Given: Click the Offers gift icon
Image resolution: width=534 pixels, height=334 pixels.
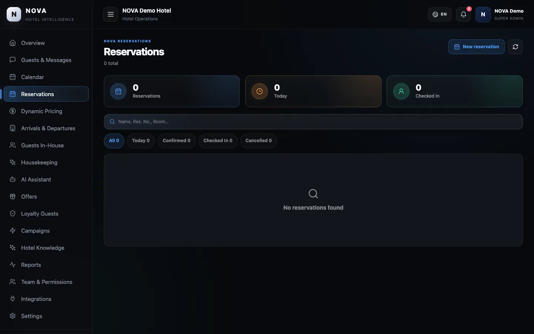Looking at the screenshot, I should [x=13, y=196].
